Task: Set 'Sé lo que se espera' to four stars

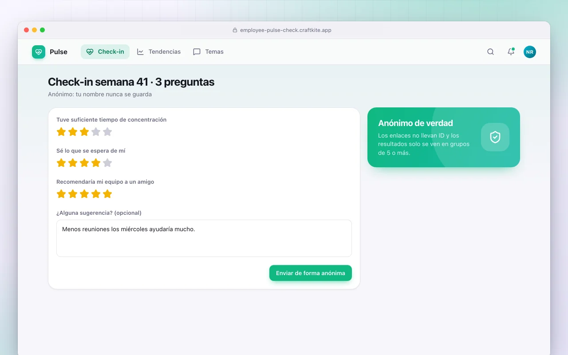Action: pyautogui.click(x=96, y=163)
